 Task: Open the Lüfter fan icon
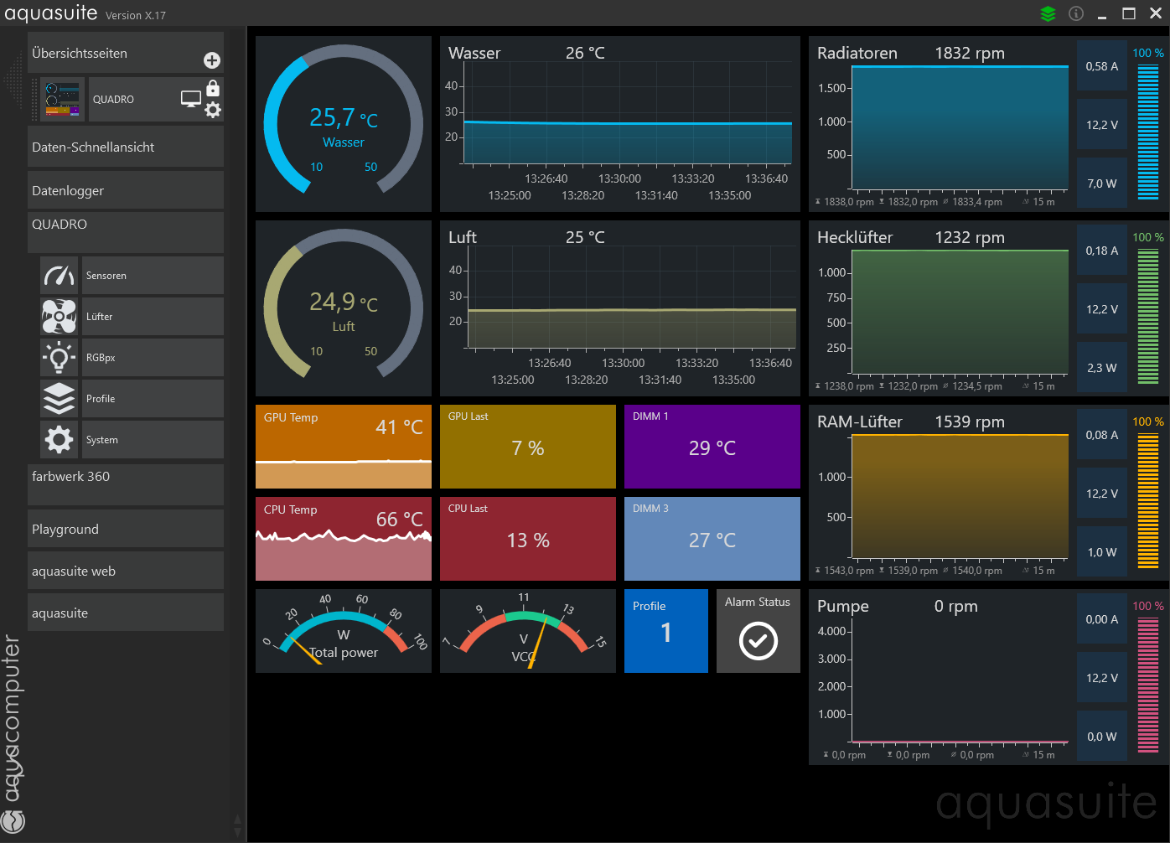59,317
